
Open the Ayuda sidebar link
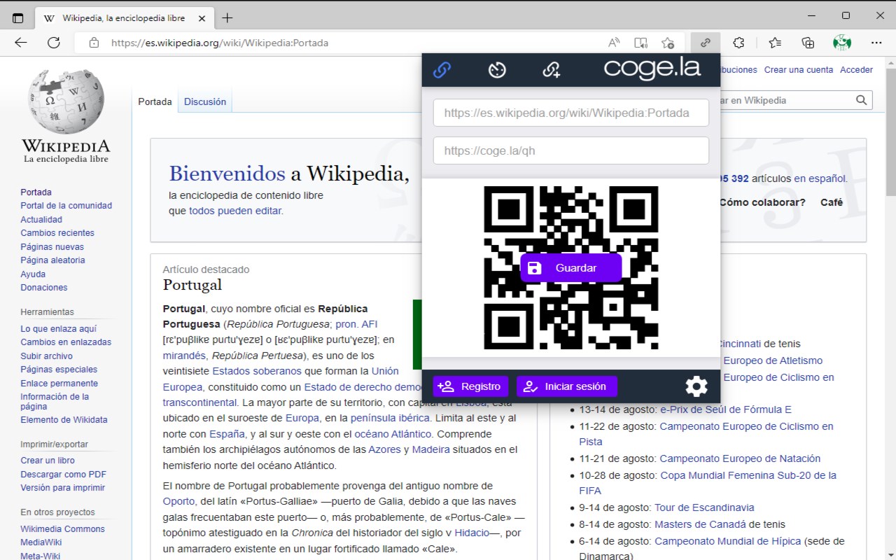pyautogui.click(x=33, y=274)
